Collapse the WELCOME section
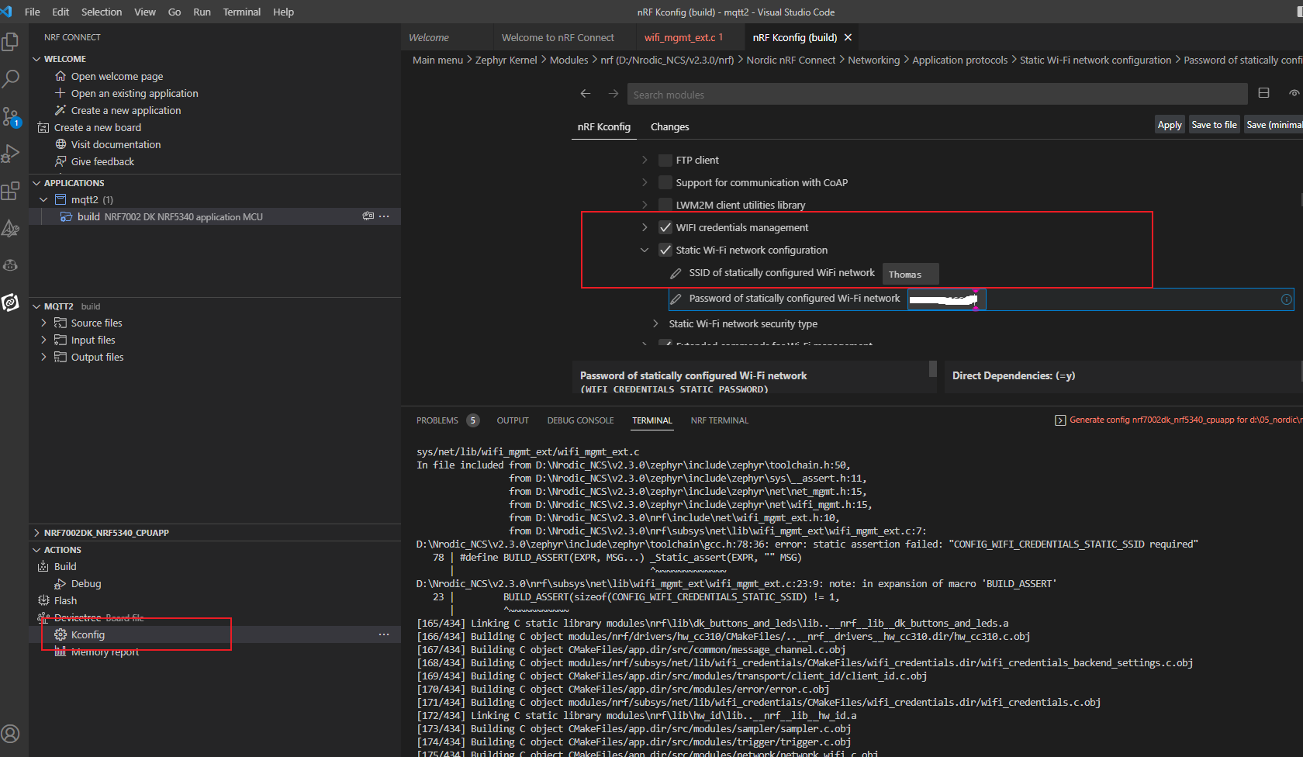The width and height of the screenshot is (1303, 757). (36, 59)
